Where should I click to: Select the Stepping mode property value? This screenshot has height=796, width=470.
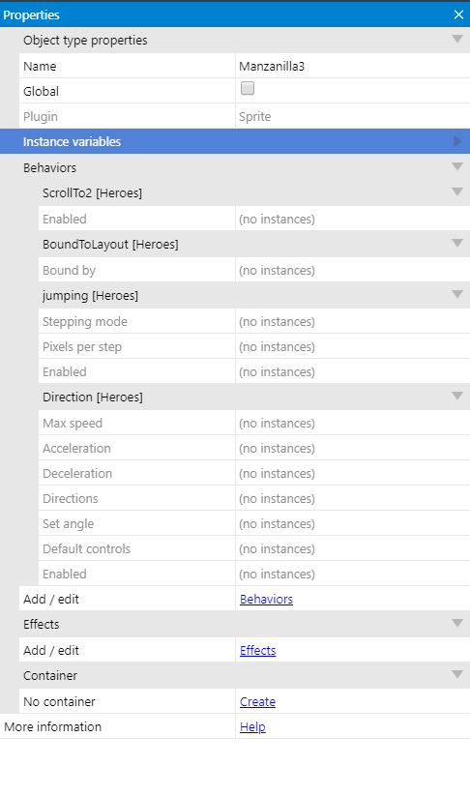pos(353,321)
